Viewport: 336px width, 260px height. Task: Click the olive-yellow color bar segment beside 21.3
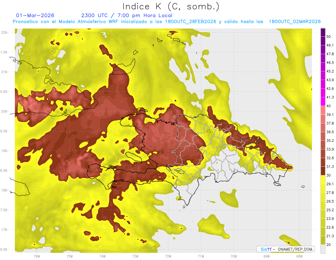pos(323,240)
